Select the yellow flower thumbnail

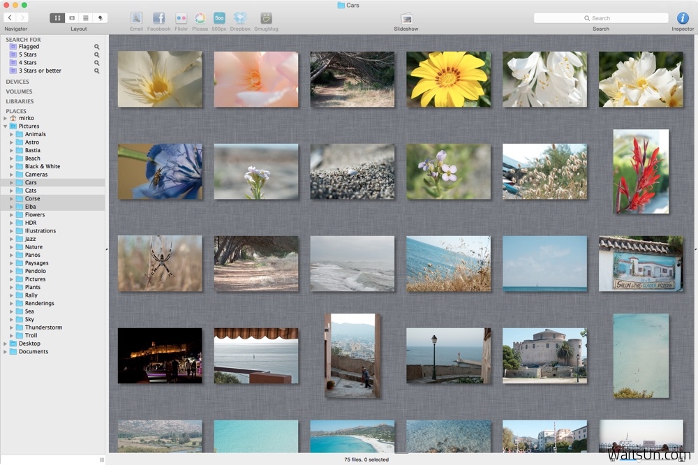coord(448,77)
